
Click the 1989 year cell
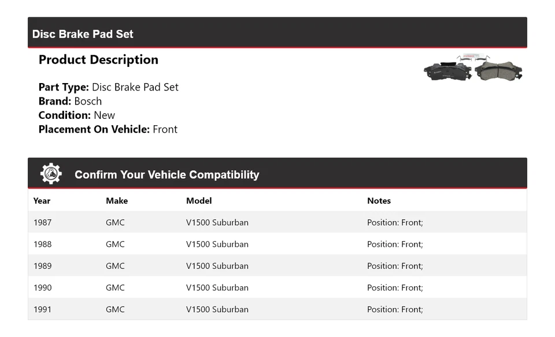point(42,266)
